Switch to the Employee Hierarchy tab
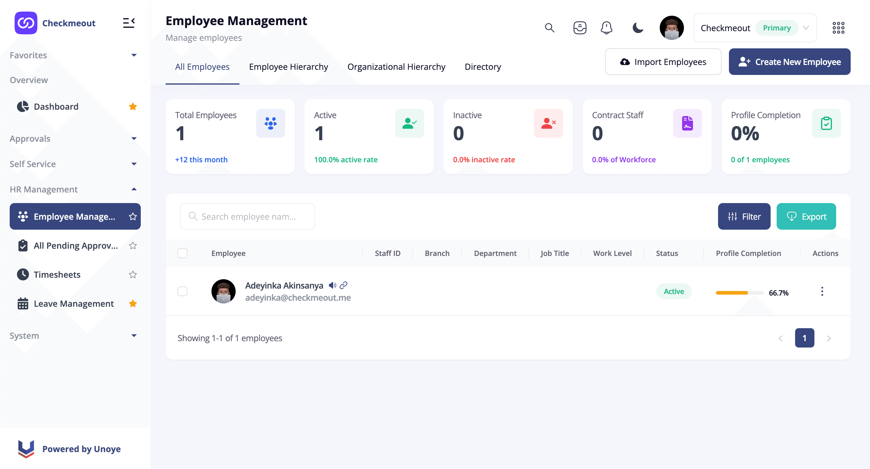The width and height of the screenshot is (870, 469). (x=288, y=67)
